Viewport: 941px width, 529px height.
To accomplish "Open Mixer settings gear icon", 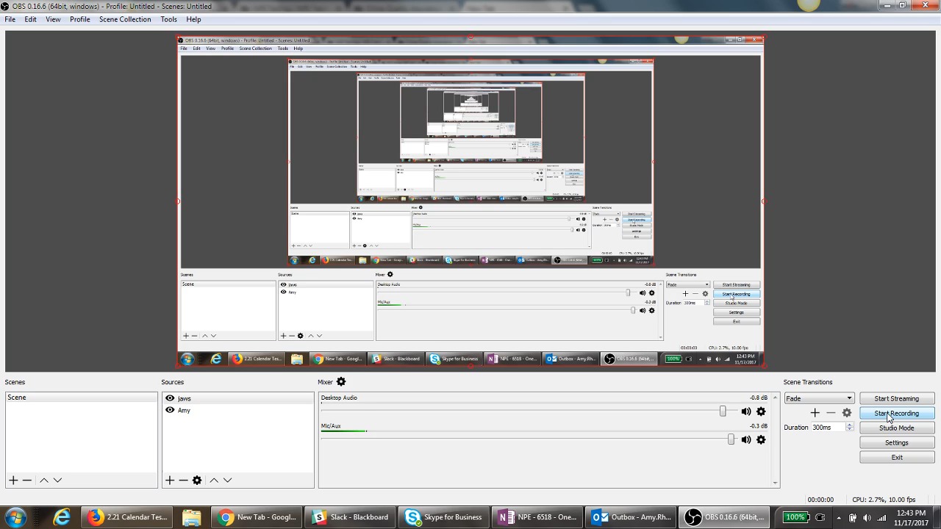I will [x=341, y=382].
